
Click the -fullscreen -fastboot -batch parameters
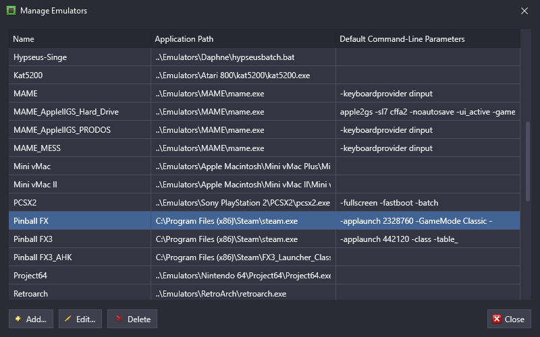click(389, 203)
